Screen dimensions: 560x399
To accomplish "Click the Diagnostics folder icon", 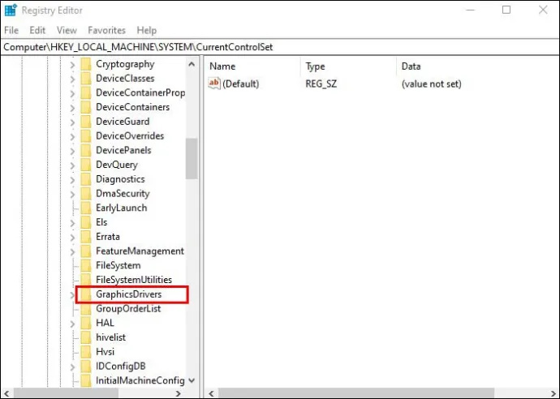I will click(86, 179).
